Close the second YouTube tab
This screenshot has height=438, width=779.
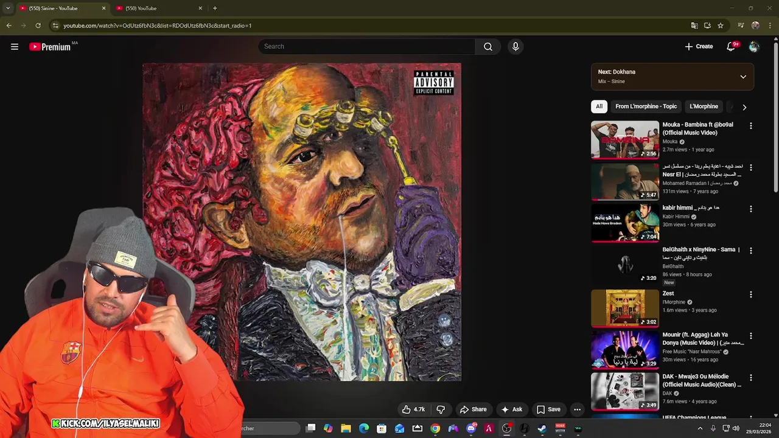pyautogui.click(x=200, y=8)
